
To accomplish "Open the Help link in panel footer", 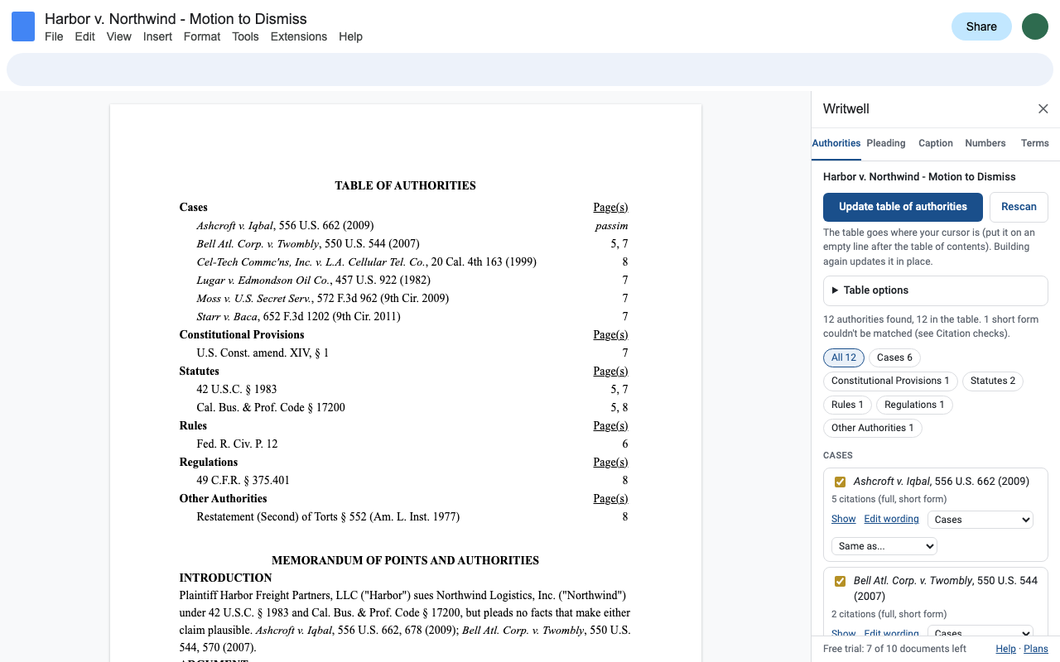I will (x=1005, y=649).
